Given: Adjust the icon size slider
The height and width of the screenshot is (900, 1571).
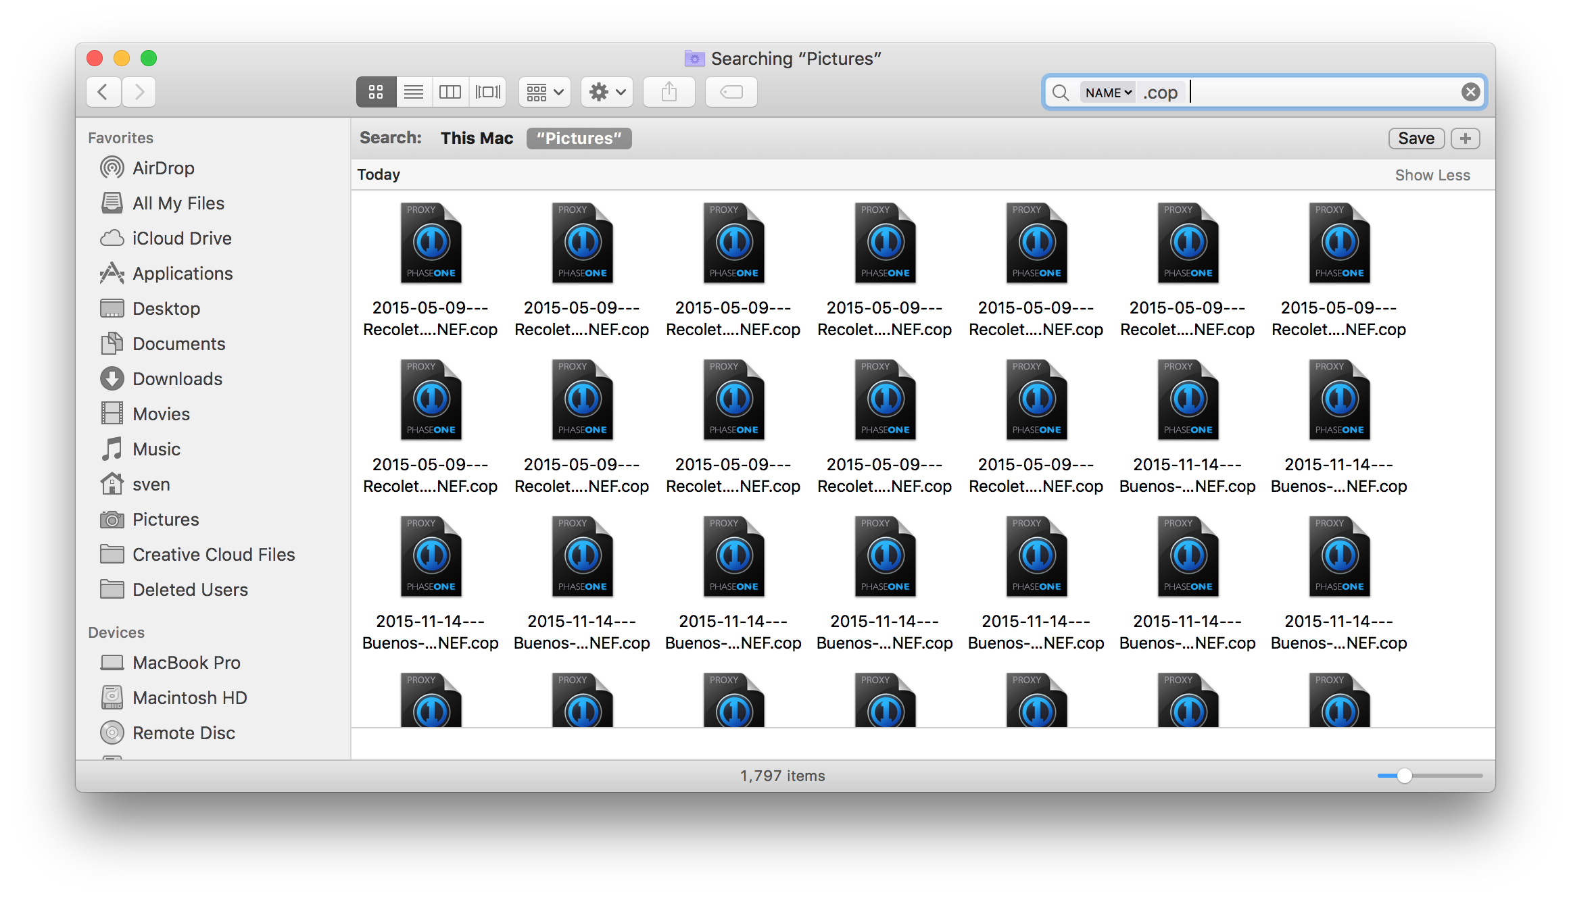Looking at the screenshot, I should pyautogui.click(x=1404, y=776).
